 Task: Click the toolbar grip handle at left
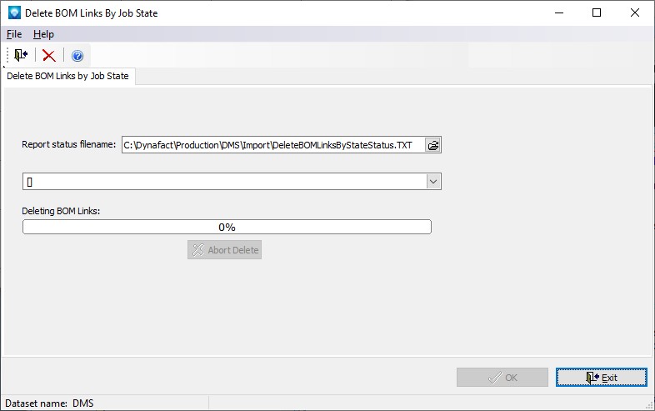pos(7,56)
